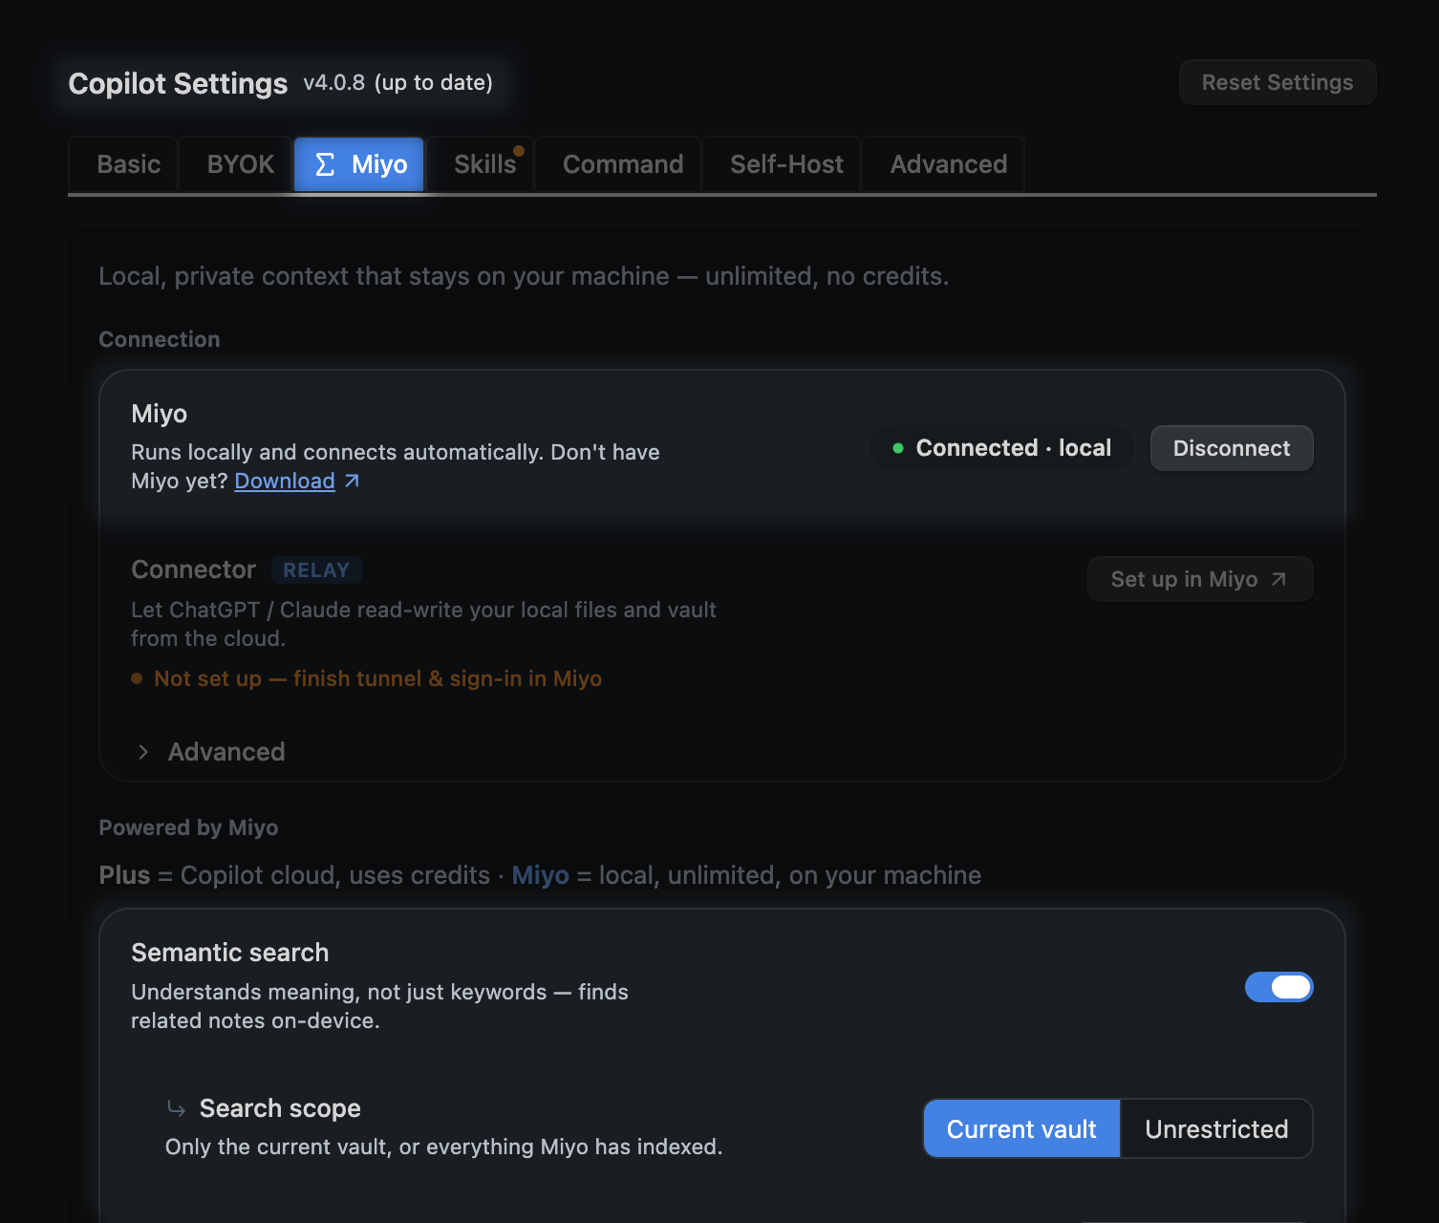This screenshot has width=1439, height=1223.
Task: Click the version text v4.0.8 (up to date)
Action: (x=397, y=82)
